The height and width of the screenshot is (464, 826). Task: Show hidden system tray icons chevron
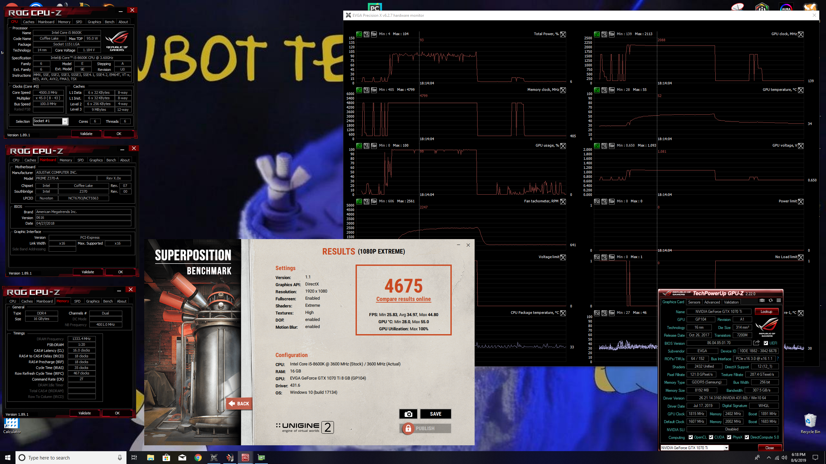click(x=769, y=458)
